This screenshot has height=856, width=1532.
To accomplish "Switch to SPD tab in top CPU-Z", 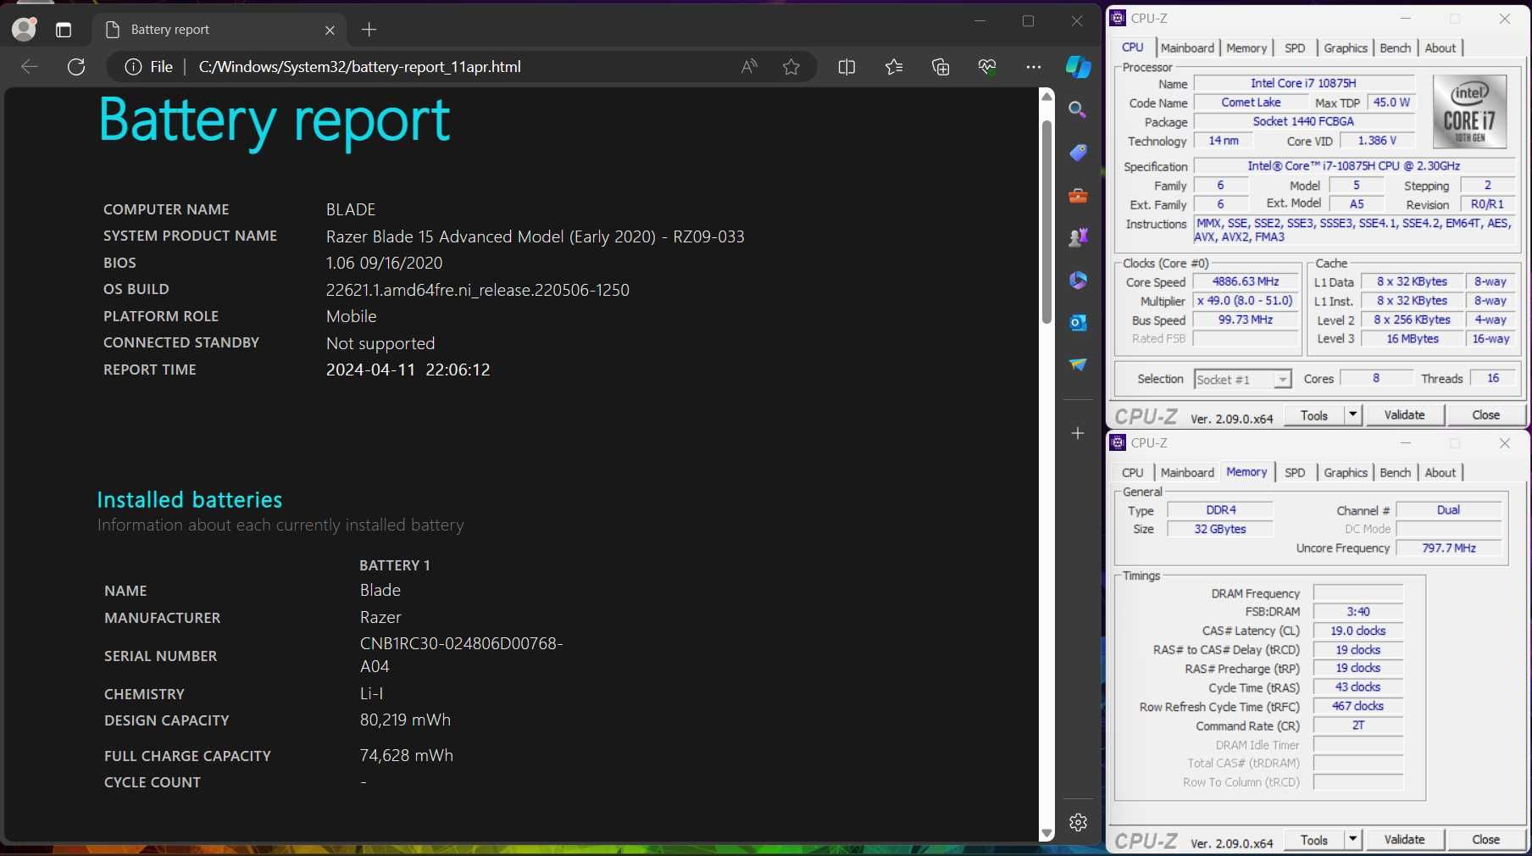I will [1295, 48].
